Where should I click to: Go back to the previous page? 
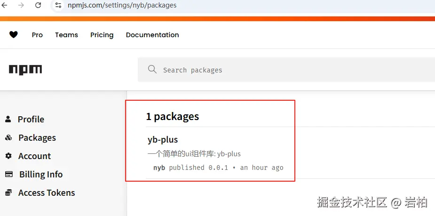pos(5,5)
